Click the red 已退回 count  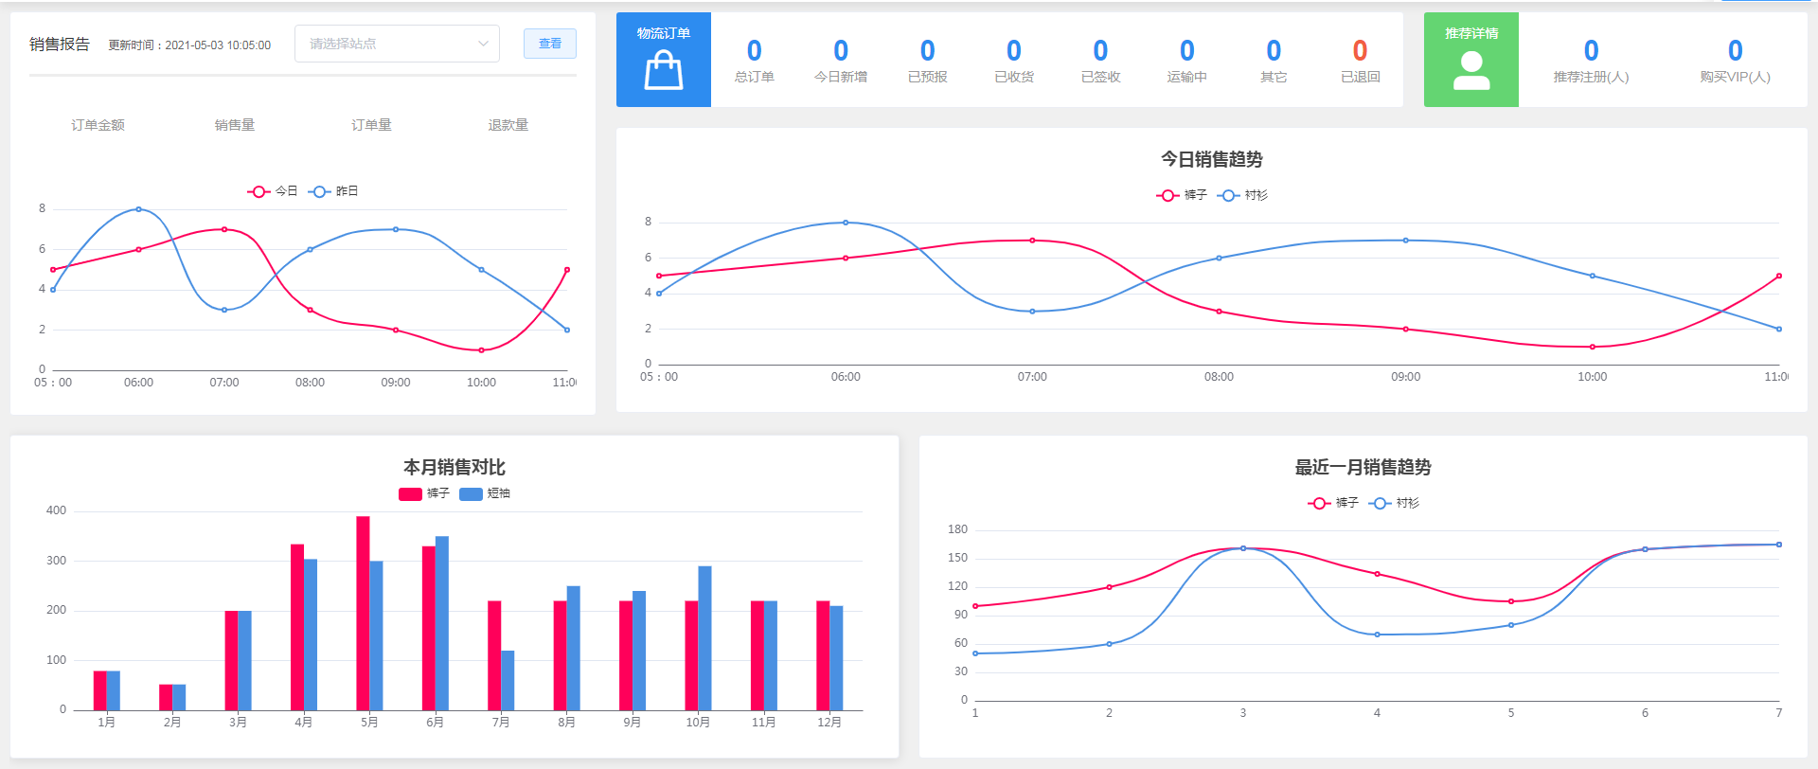coord(1360,50)
